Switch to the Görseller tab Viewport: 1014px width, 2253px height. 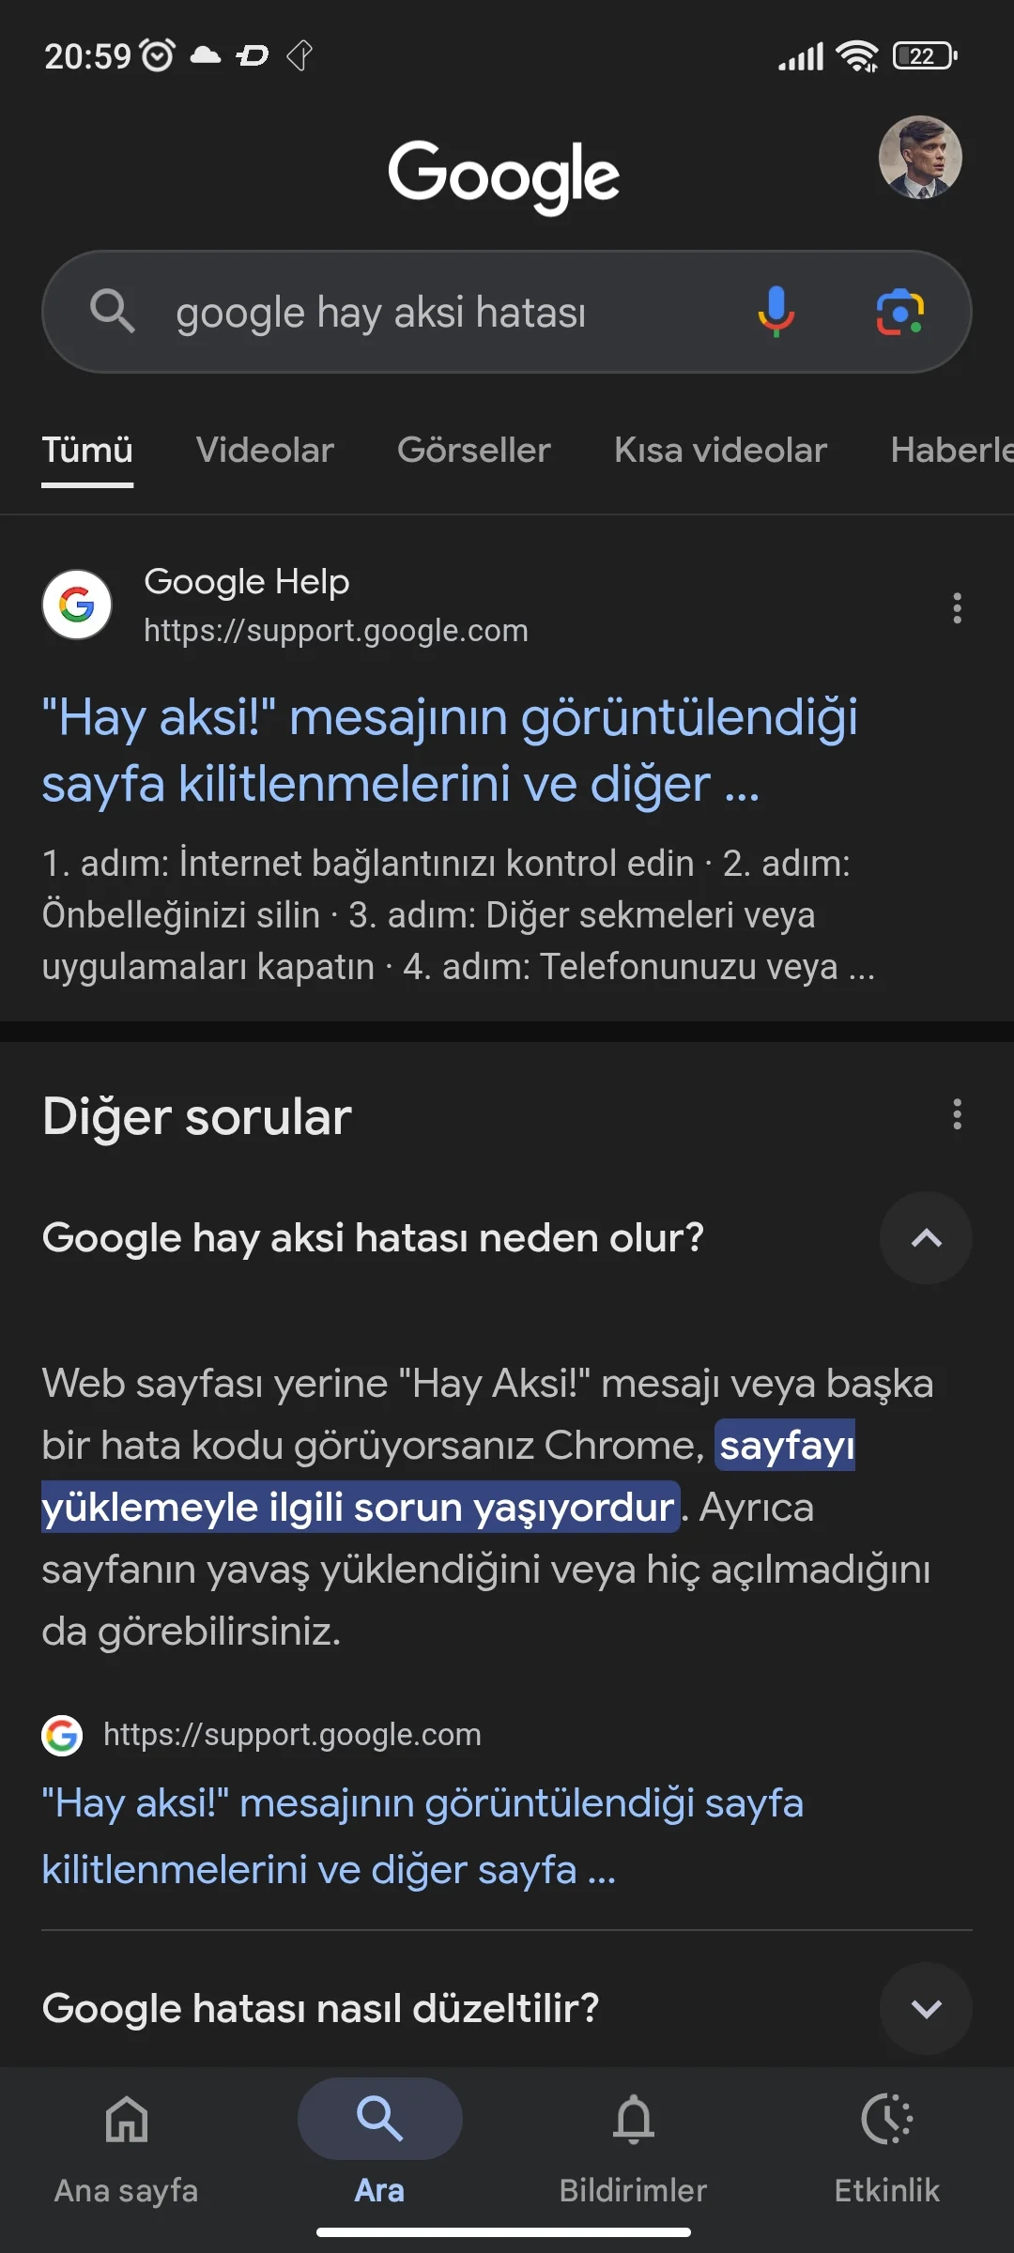click(473, 451)
